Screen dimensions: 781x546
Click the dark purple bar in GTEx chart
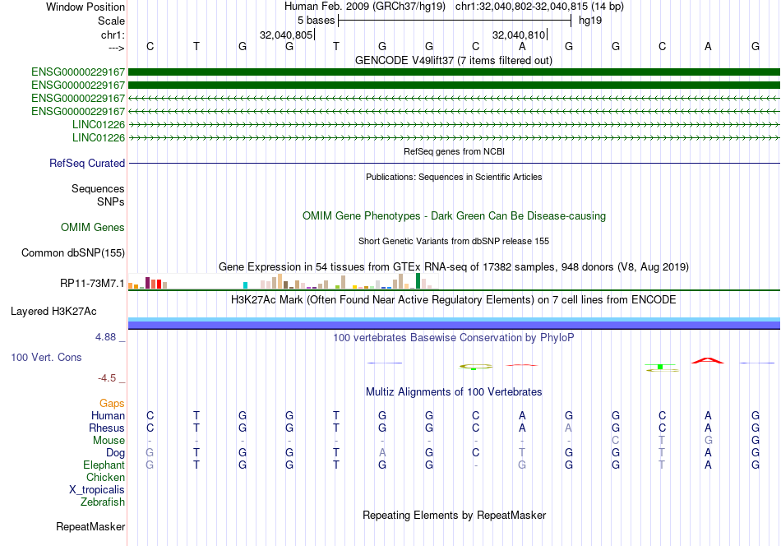tap(147, 283)
